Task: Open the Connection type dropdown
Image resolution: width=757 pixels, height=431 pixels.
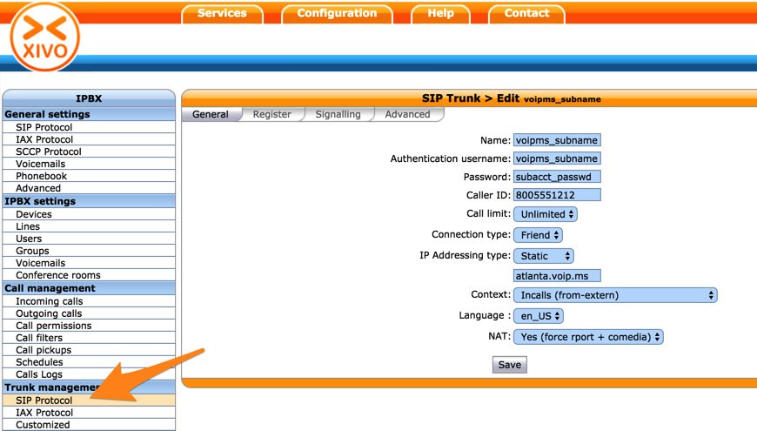Action: tap(539, 235)
